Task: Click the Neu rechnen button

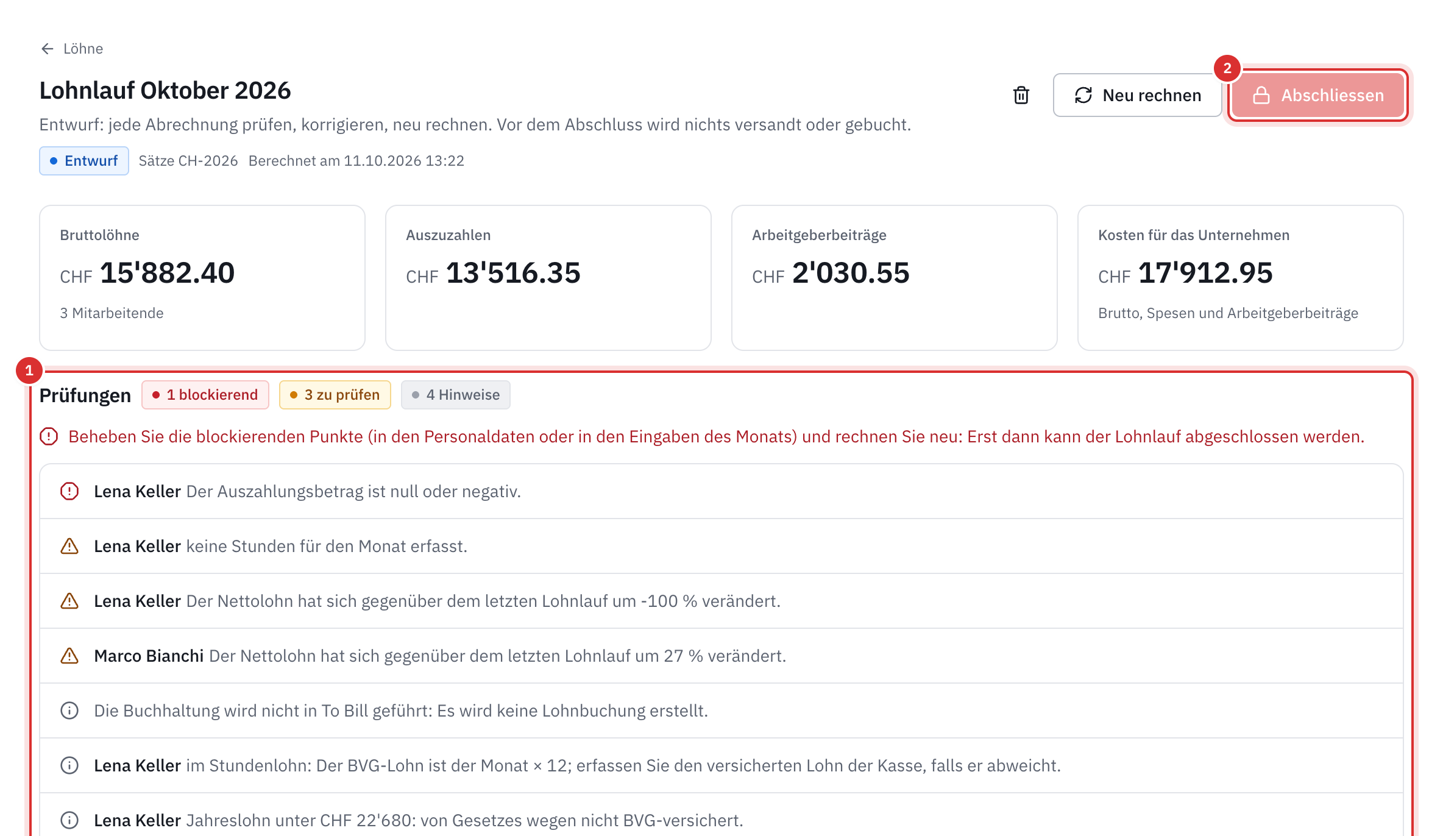Action: pos(1137,95)
